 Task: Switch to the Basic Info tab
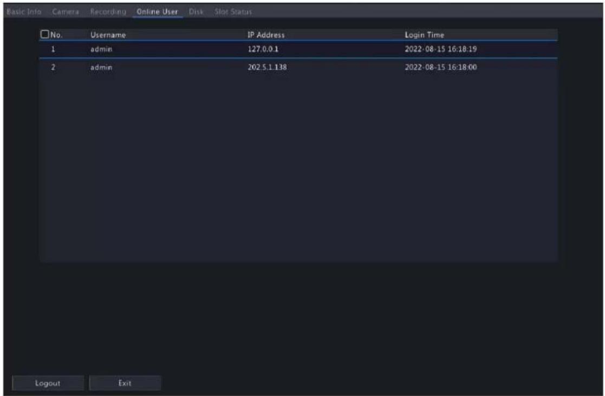pyautogui.click(x=24, y=11)
